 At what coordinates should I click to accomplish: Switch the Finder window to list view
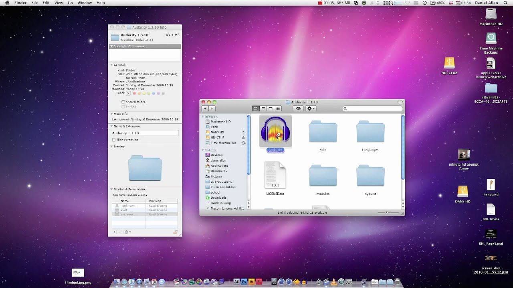click(x=263, y=108)
